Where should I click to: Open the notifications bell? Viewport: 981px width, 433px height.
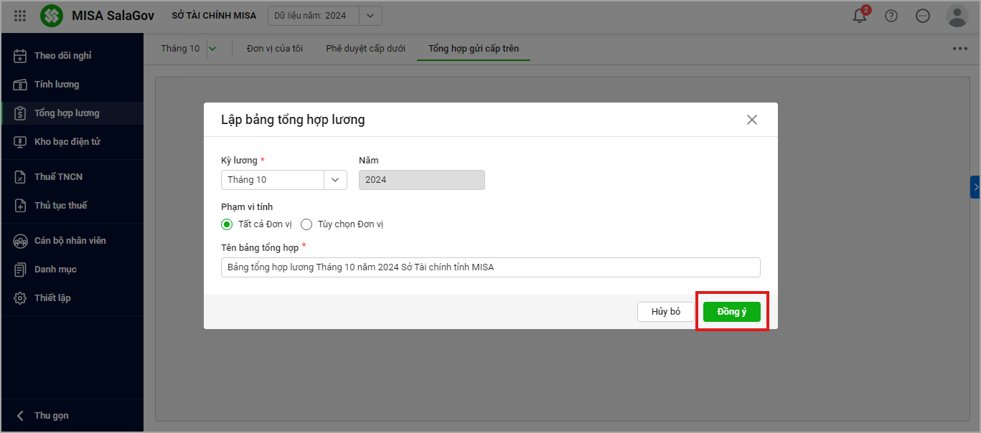[x=860, y=16]
